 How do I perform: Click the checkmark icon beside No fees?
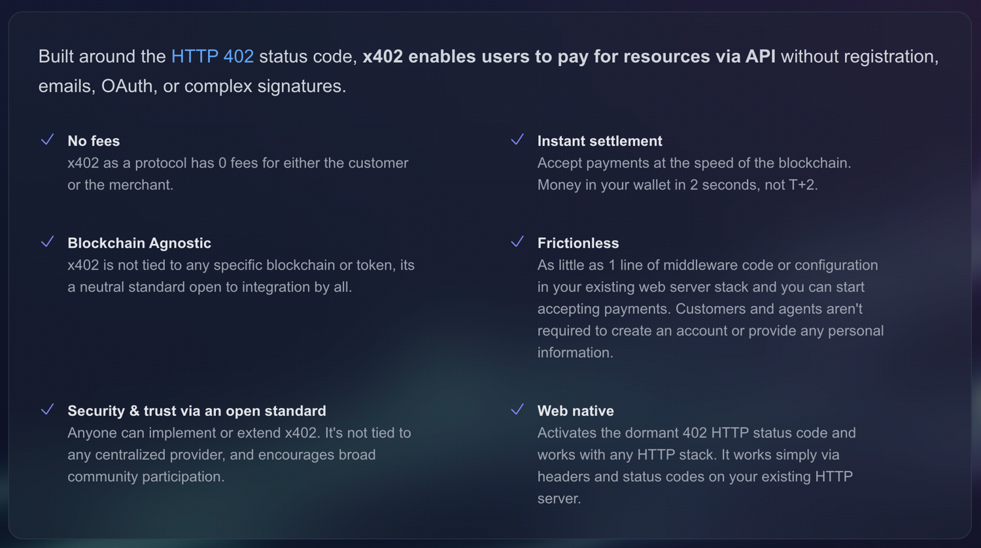(47, 139)
